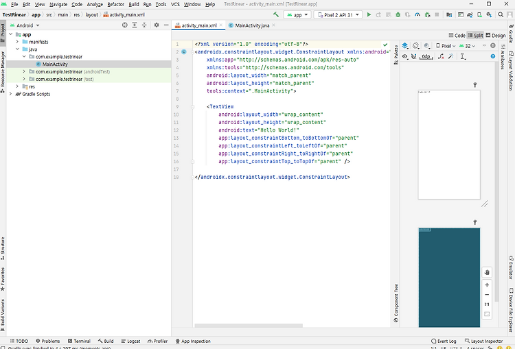Screen dimensions: 515x349
Task: Open the AVD Device Manager icon
Action: 479,15
